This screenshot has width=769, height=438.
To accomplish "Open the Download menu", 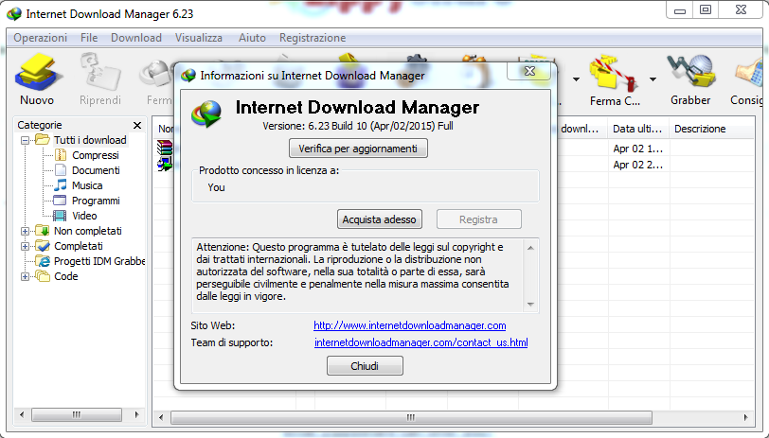I will (135, 38).
